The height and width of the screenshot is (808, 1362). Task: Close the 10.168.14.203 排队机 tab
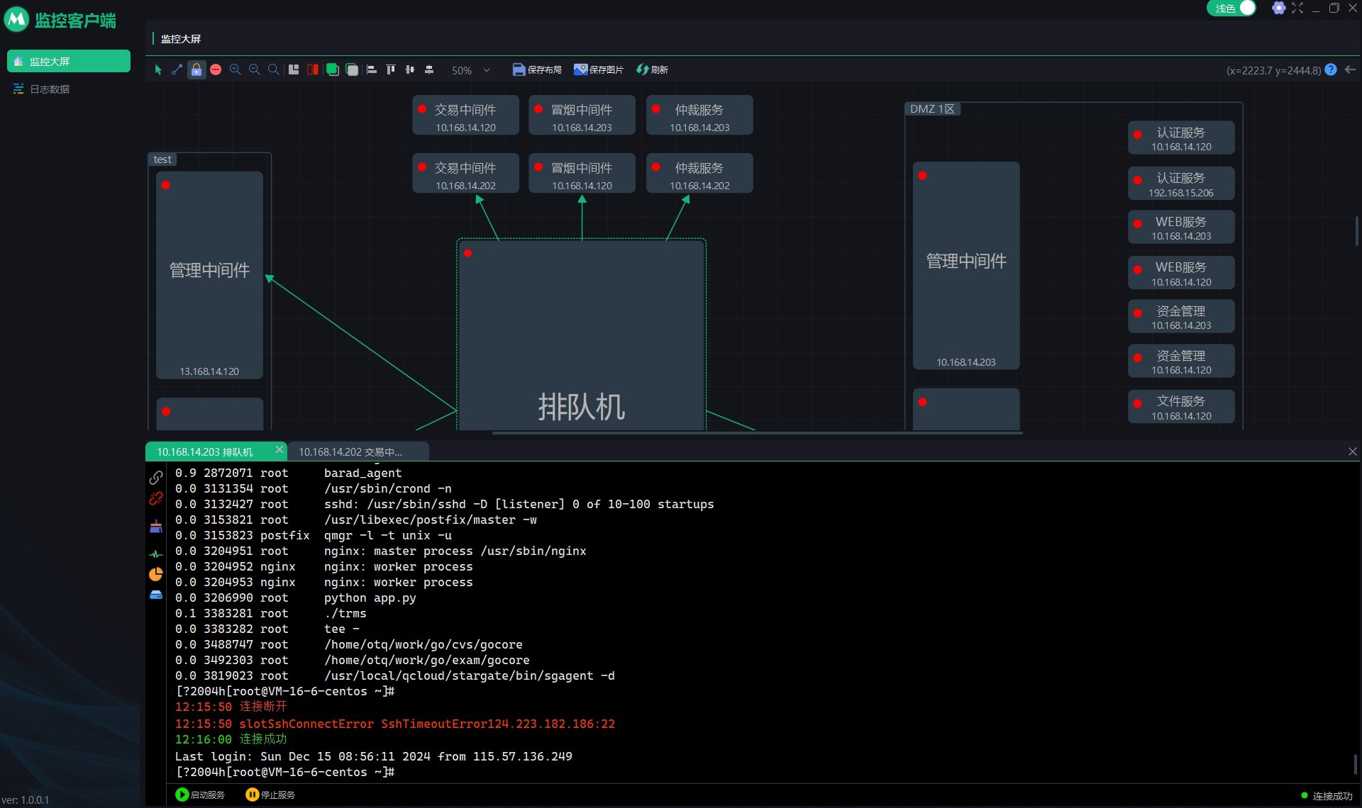(x=279, y=449)
